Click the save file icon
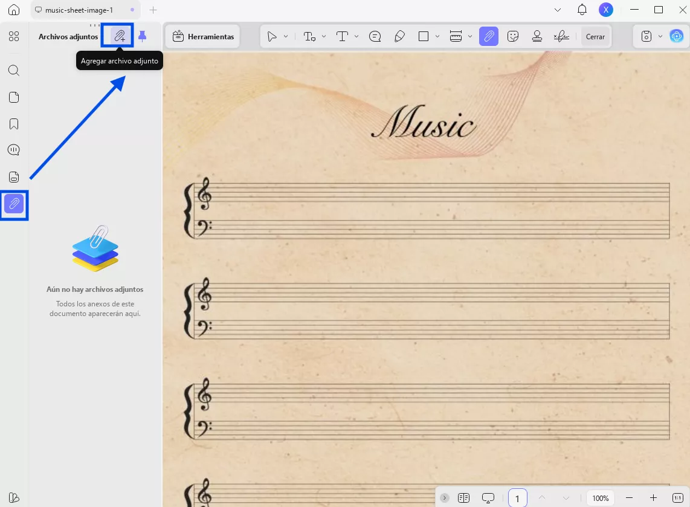This screenshot has height=507, width=690. pyautogui.click(x=646, y=36)
